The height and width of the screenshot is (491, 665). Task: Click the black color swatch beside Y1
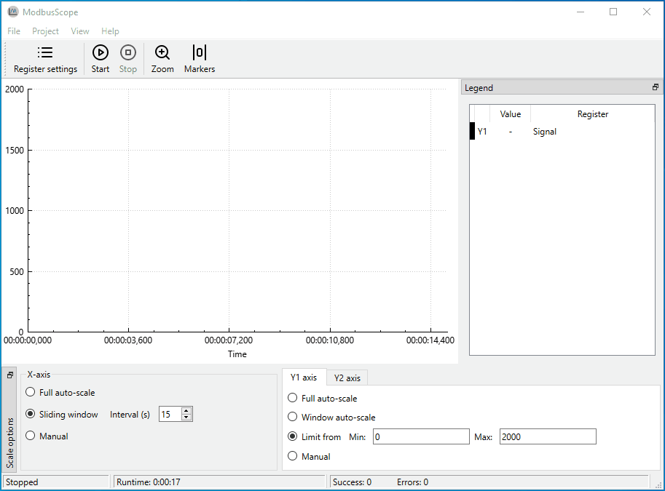click(x=473, y=132)
